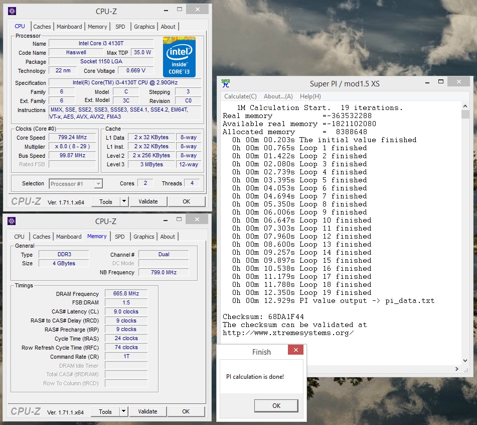This screenshot has height=425, width=477.
Task: Switch to Caches tab in bottom CPU-Z window
Action: pos(41,237)
